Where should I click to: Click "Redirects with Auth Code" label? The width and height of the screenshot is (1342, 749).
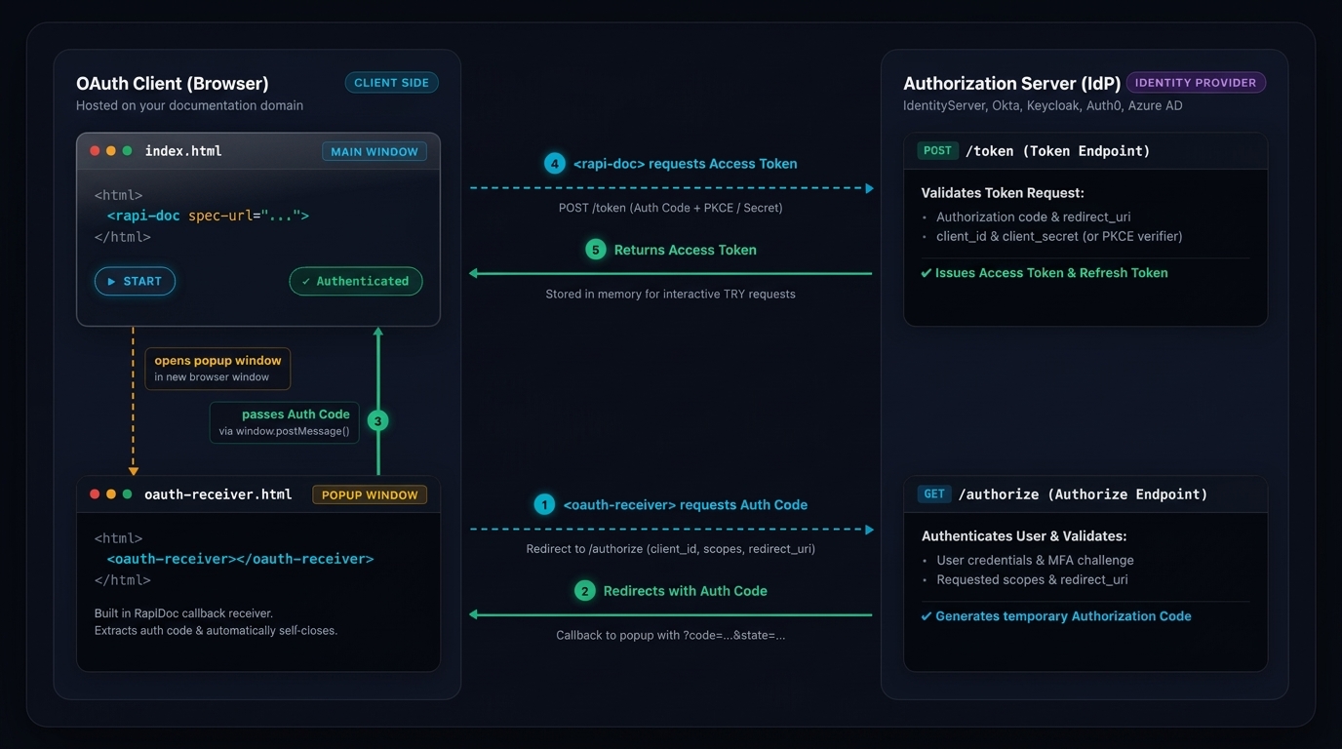[686, 591]
